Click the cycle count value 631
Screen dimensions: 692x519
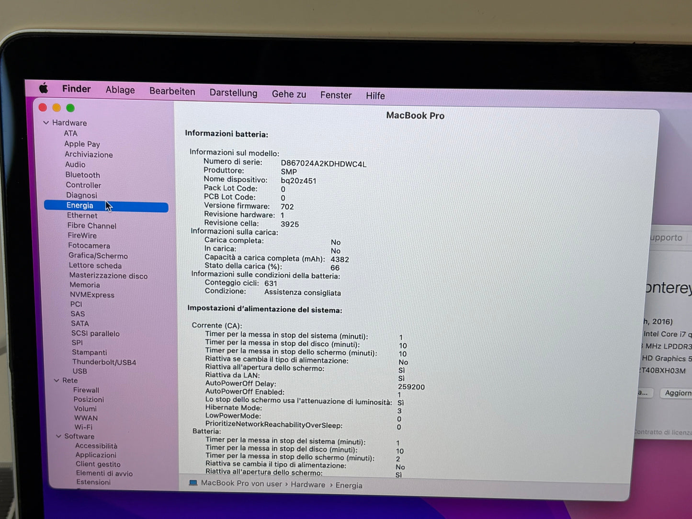271,283
